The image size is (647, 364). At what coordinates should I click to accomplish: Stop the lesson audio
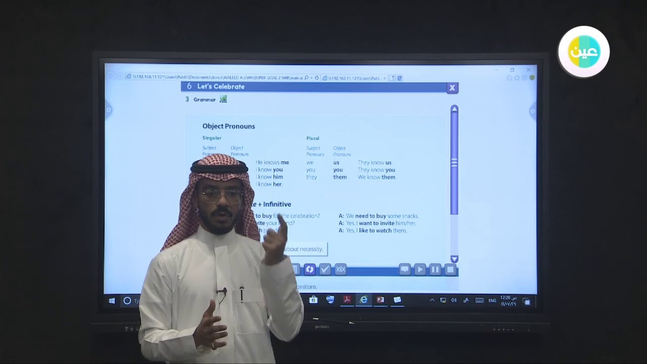(450, 269)
